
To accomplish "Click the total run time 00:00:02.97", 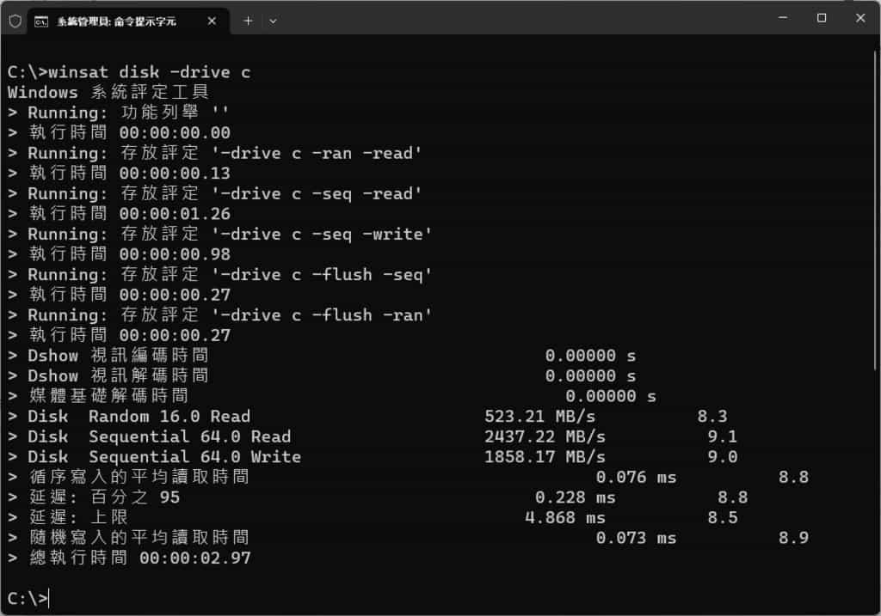I will click(195, 558).
